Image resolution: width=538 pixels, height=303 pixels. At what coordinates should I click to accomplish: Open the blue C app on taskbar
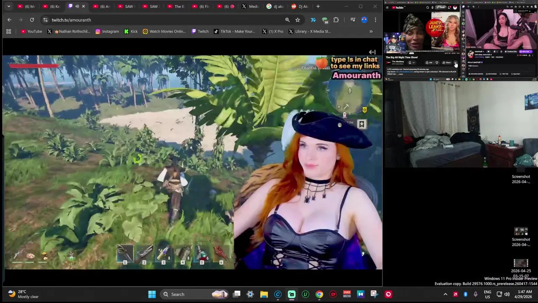click(278, 294)
